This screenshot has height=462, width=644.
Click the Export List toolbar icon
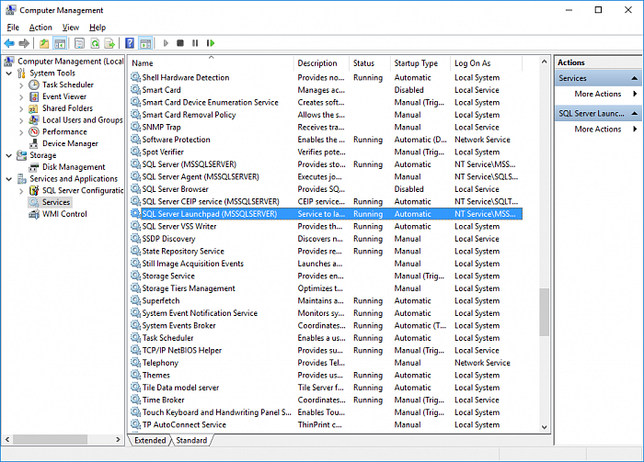pyautogui.click(x=109, y=43)
